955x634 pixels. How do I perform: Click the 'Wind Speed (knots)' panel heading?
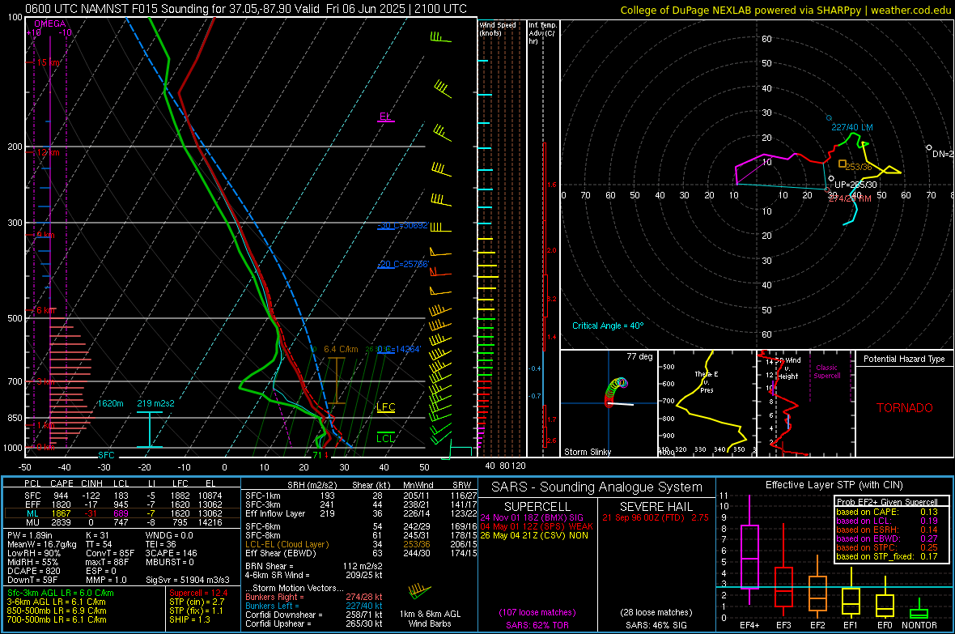click(498, 28)
